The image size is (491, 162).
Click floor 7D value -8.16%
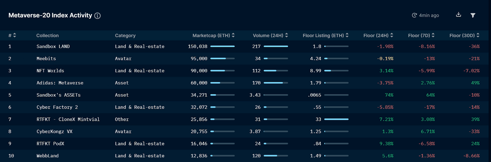click(427, 46)
